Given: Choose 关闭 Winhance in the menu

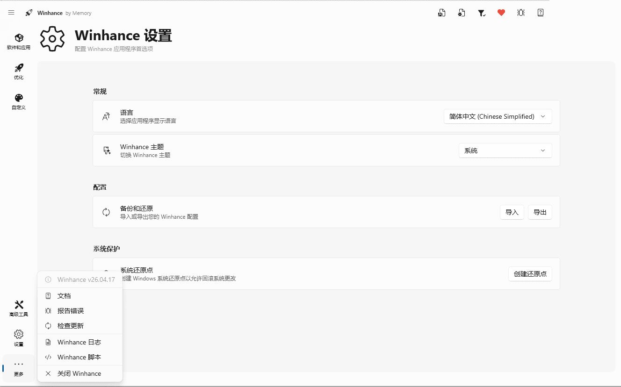Looking at the screenshot, I should click(80, 373).
